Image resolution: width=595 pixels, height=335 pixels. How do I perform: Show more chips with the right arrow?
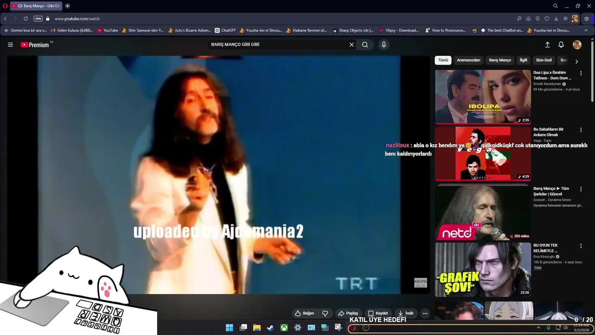[576, 61]
